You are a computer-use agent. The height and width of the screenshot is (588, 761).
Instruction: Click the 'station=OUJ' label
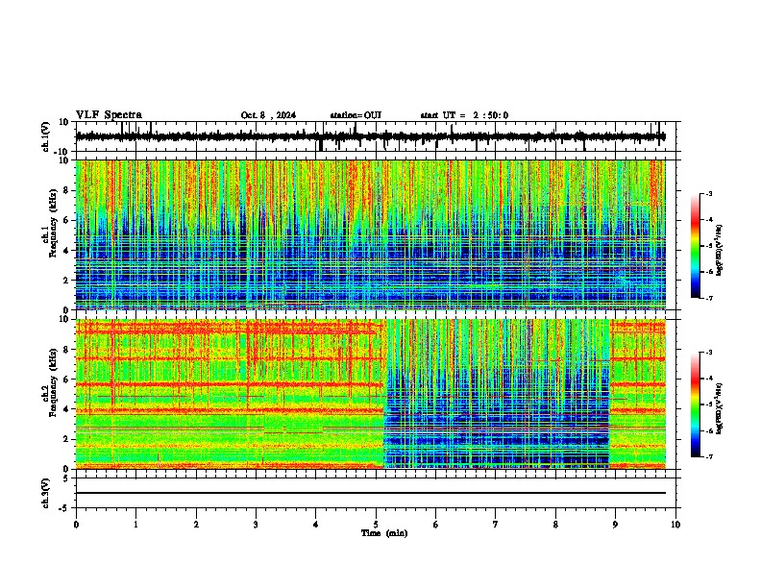click(x=356, y=115)
